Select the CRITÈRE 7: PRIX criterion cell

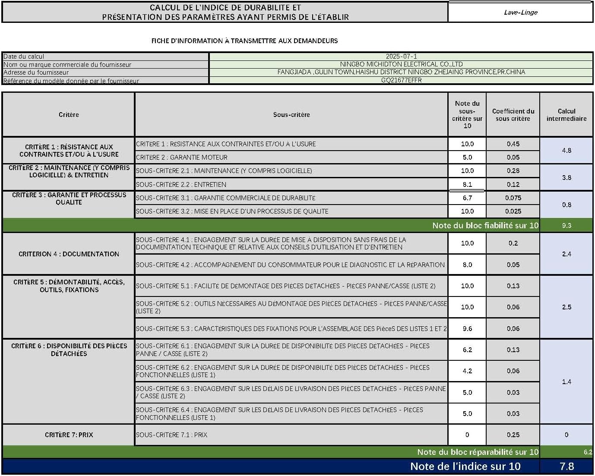69,435
